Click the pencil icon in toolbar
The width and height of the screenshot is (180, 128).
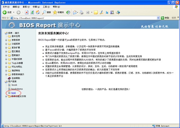click(x=101, y=12)
